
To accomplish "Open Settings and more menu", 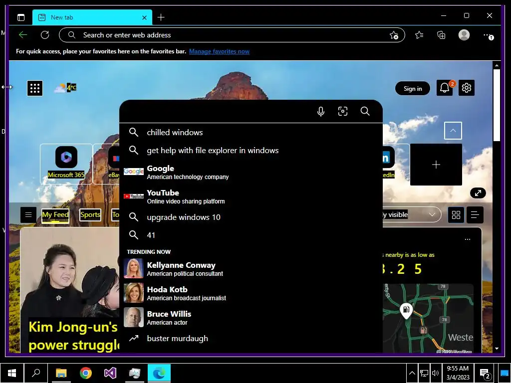I will pos(488,35).
